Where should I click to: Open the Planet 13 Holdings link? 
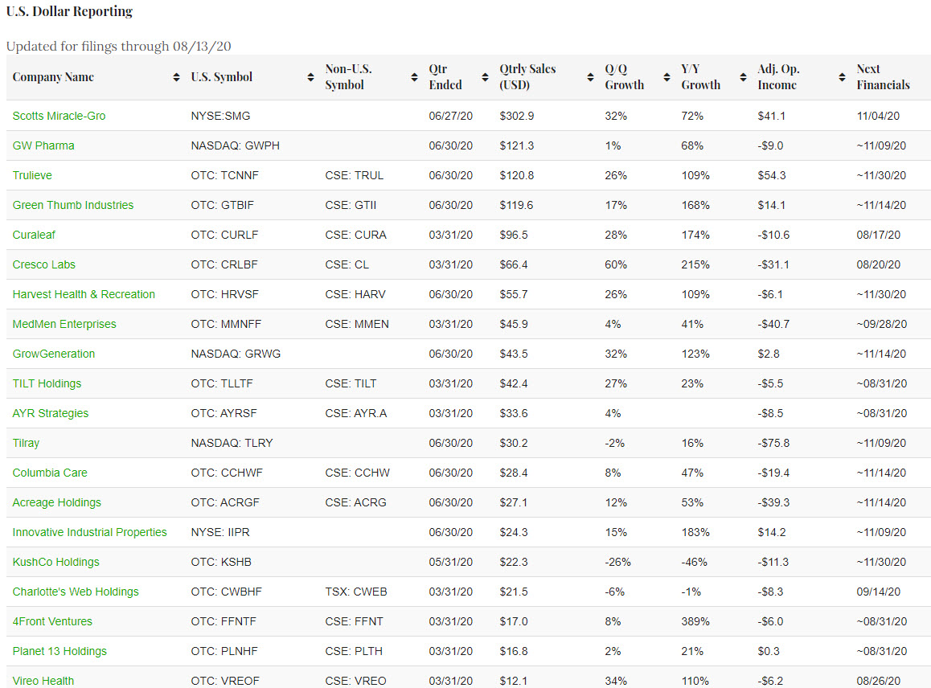pos(59,651)
